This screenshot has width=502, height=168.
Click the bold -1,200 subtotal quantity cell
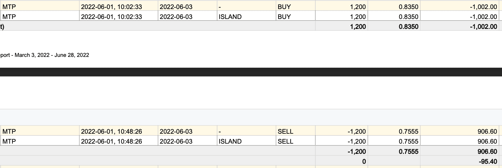coord(356,151)
